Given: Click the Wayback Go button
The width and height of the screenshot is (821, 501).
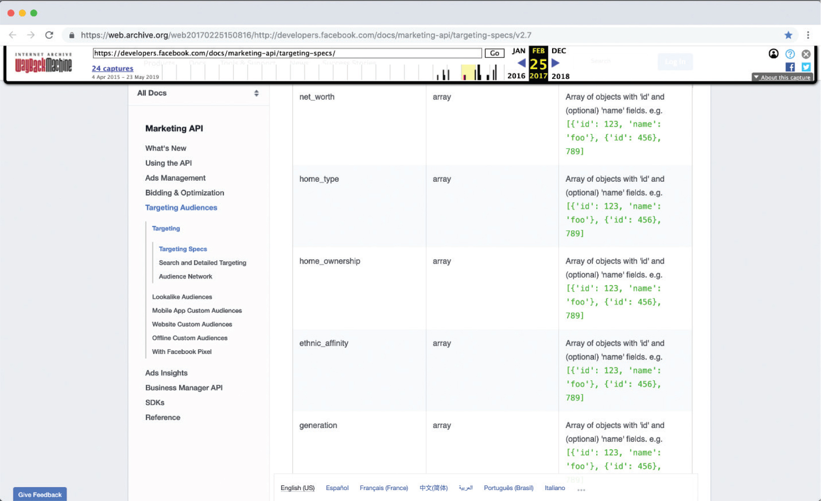Looking at the screenshot, I should tap(495, 53).
